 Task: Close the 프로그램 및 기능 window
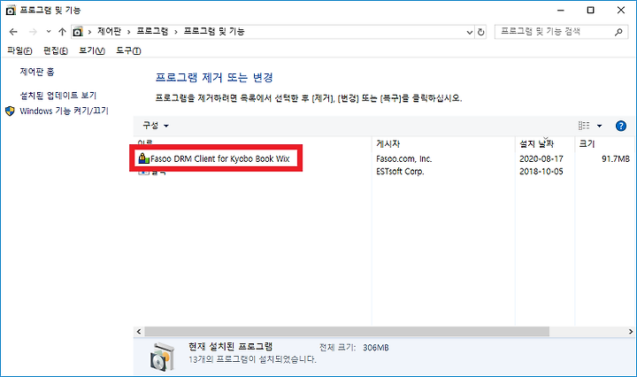pos(621,10)
